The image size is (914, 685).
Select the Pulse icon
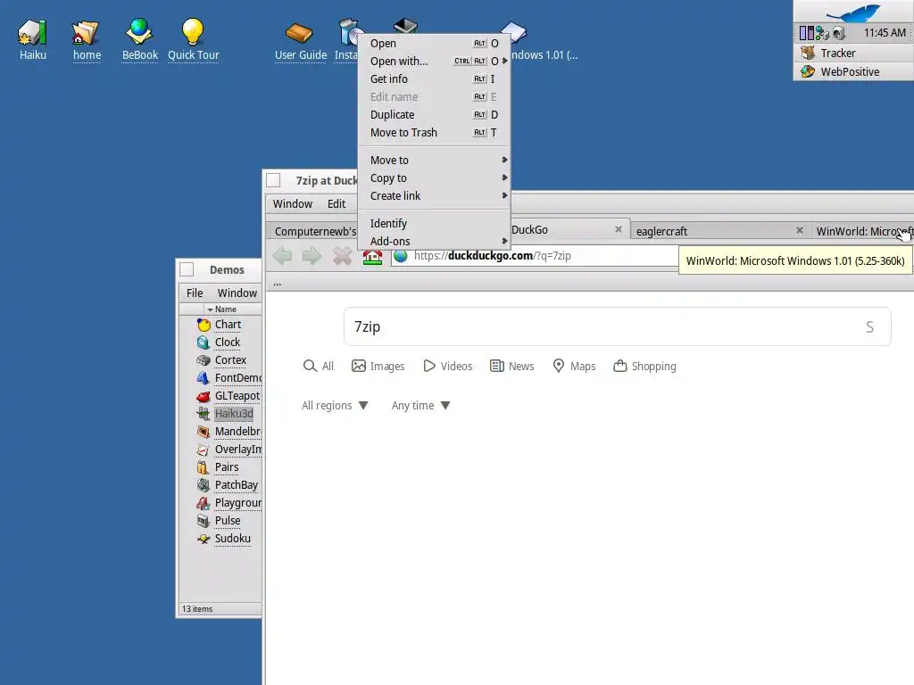click(x=204, y=521)
